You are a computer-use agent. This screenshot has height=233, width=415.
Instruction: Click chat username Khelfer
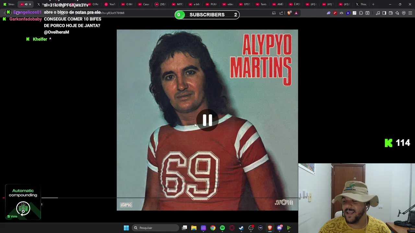click(40, 39)
